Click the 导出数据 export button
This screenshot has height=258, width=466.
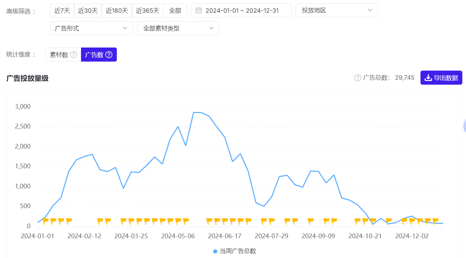point(441,77)
